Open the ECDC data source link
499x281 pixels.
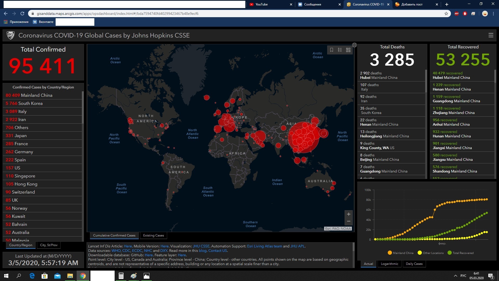point(137,251)
